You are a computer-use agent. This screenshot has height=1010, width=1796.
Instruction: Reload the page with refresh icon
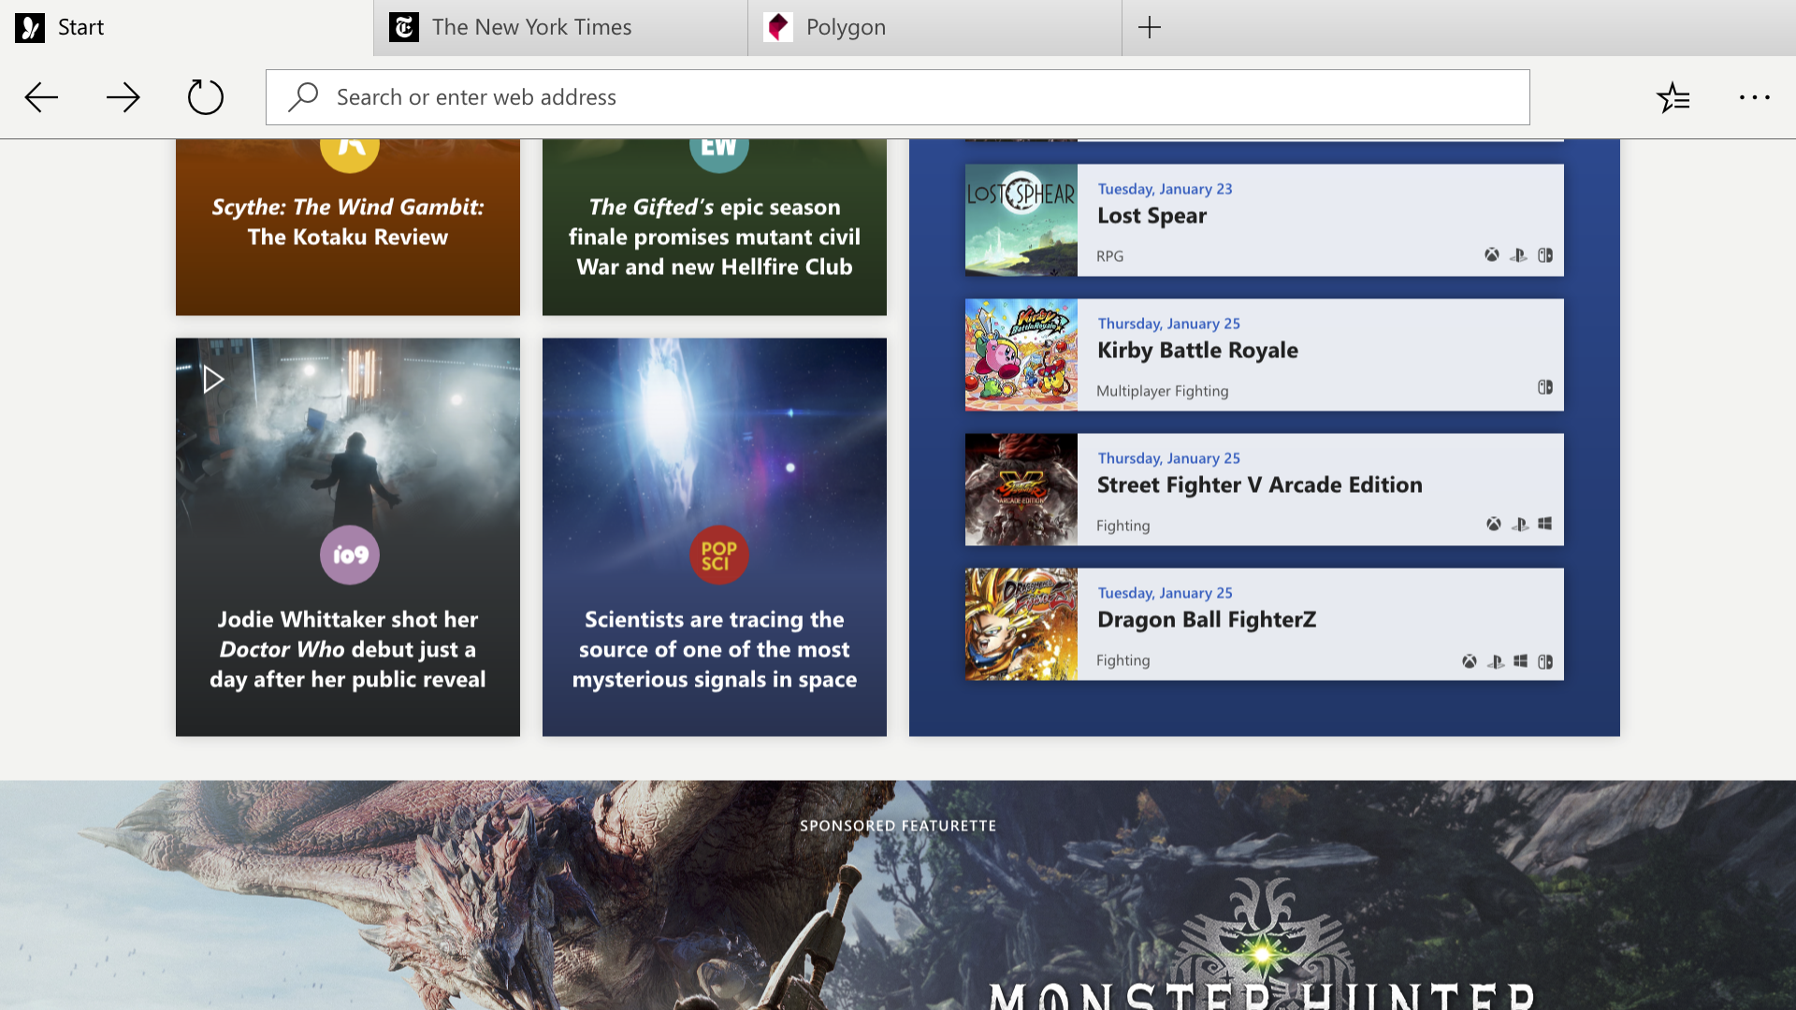point(206,97)
